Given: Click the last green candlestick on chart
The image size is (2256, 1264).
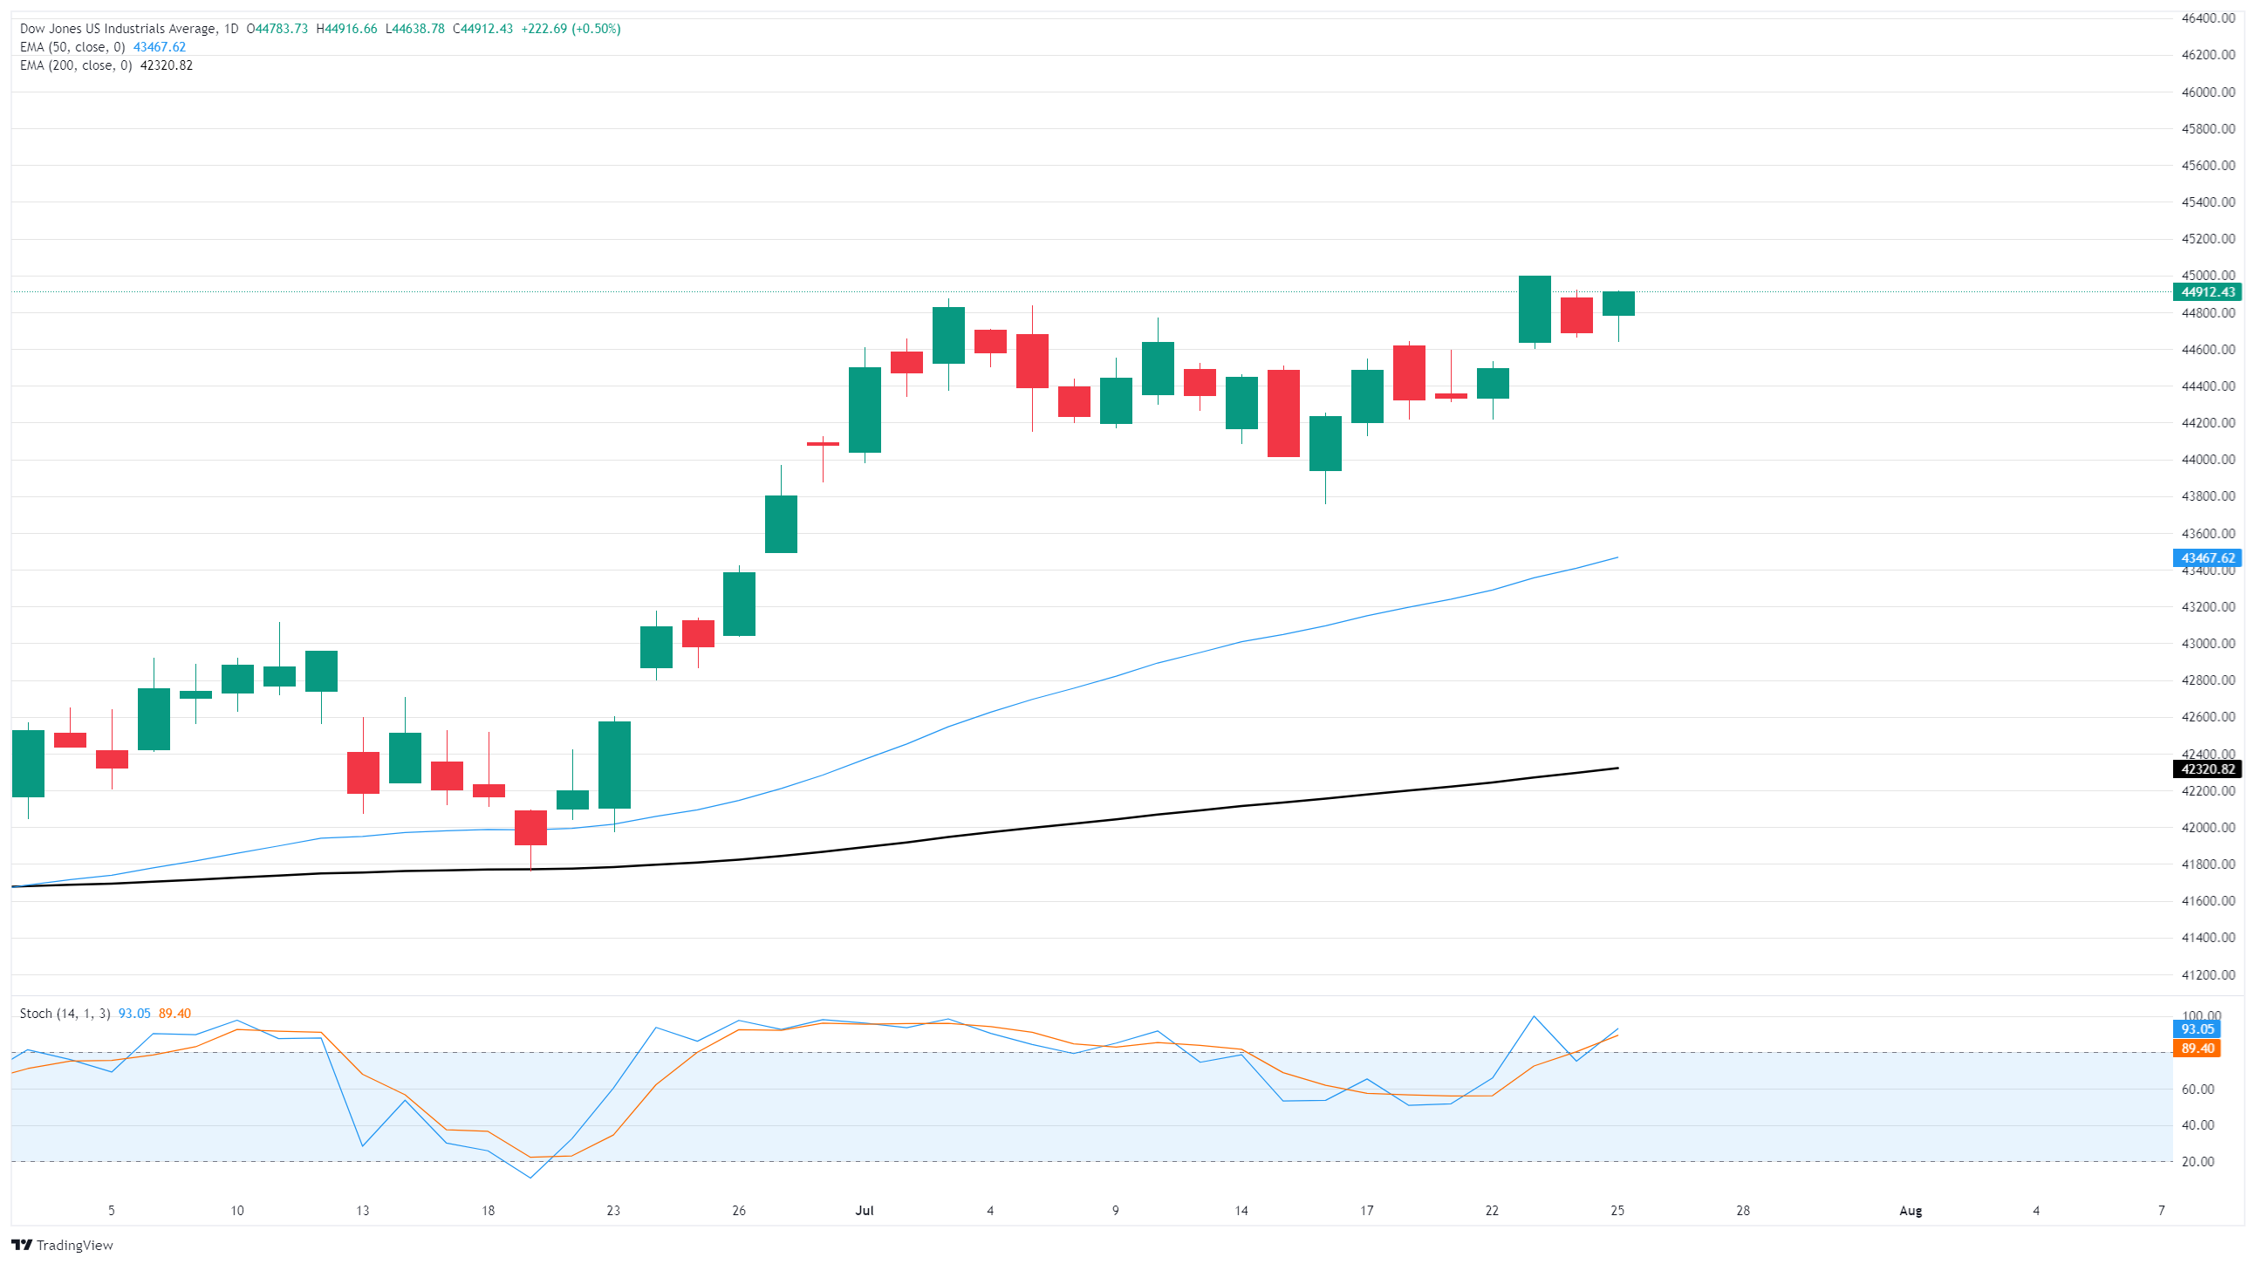Looking at the screenshot, I should (1618, 304).
